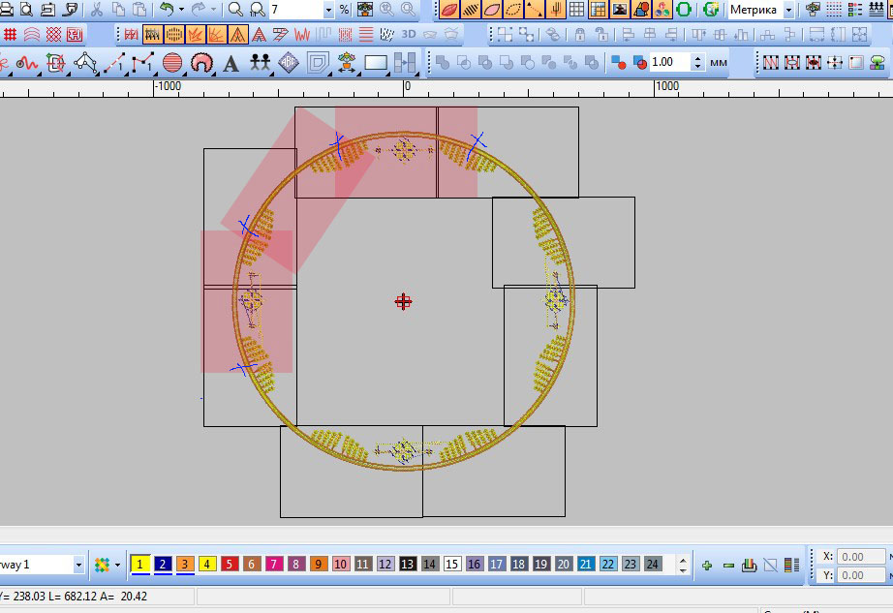This screenshot has width=893, height=613.
Task: Click the zoom factor field showing 7
Action: tap(295, 9)
